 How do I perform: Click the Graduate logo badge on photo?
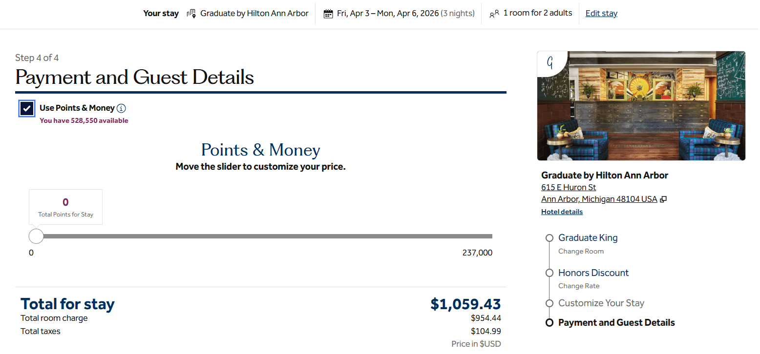pyautogui.click(x=550, y=63)
